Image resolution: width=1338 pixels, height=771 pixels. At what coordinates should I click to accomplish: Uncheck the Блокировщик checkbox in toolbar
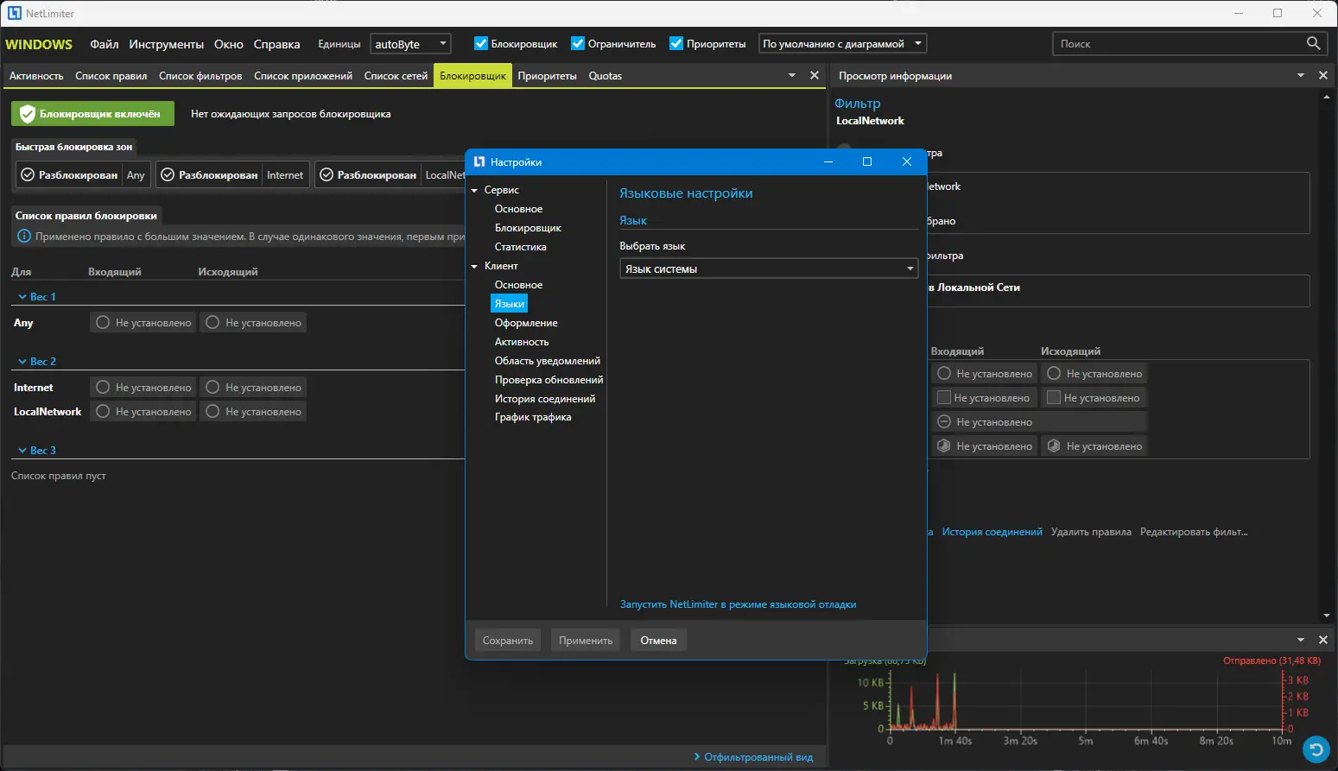(481, 44)
